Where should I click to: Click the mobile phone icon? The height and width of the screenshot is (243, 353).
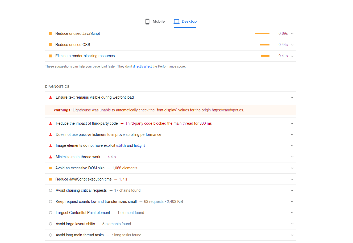pos(147,22)
